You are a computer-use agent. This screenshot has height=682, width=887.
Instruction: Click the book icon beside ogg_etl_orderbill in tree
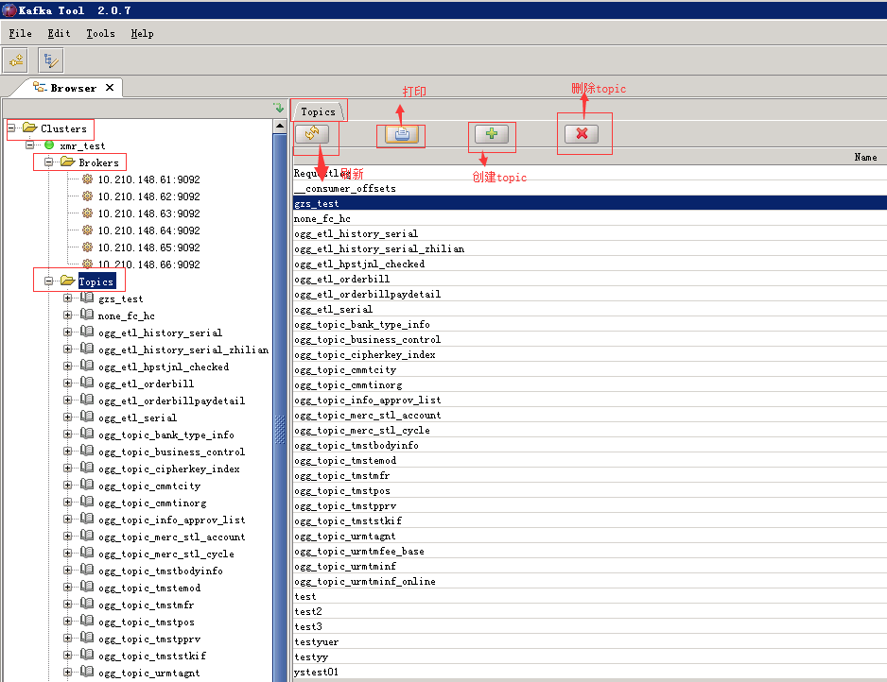(x=87, y=383)
